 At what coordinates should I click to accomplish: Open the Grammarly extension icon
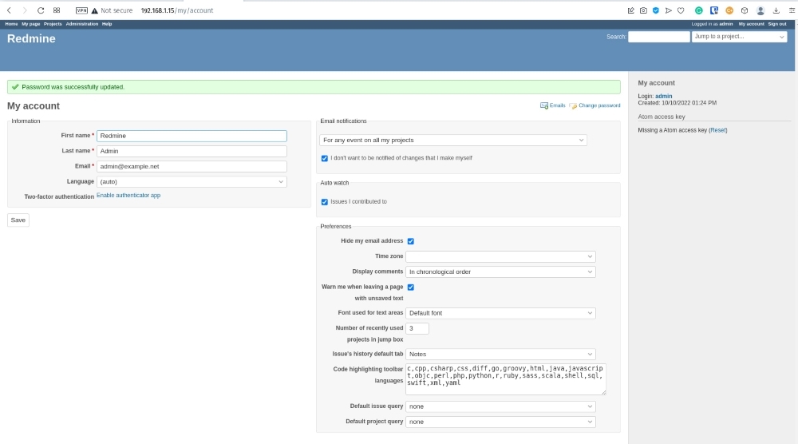pyautogui.click(x=699, y=10)
